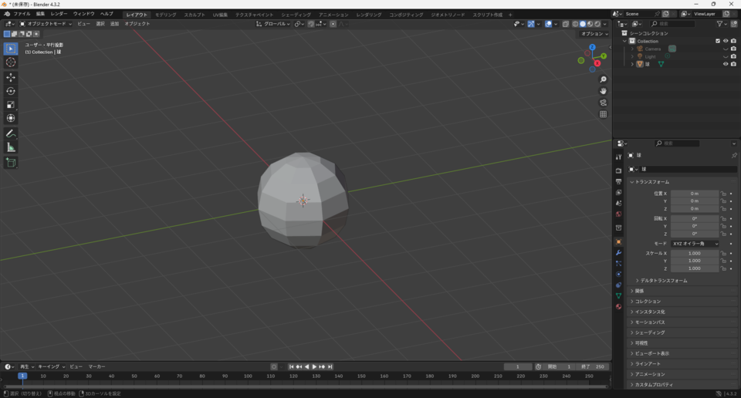Hide 球 object via eye icon
This screenshot has width=741, height=398.
726,64
